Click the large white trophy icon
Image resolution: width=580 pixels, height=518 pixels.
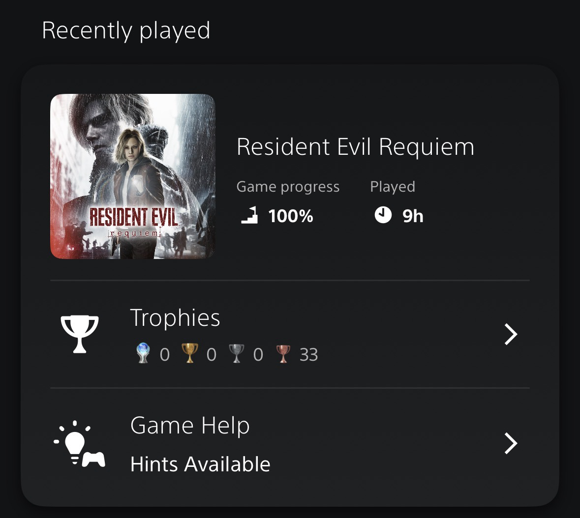pos(80,334)
